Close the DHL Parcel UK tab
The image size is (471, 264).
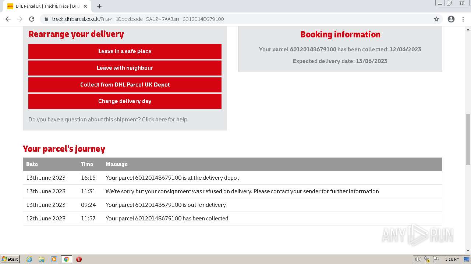click(85, 6)
